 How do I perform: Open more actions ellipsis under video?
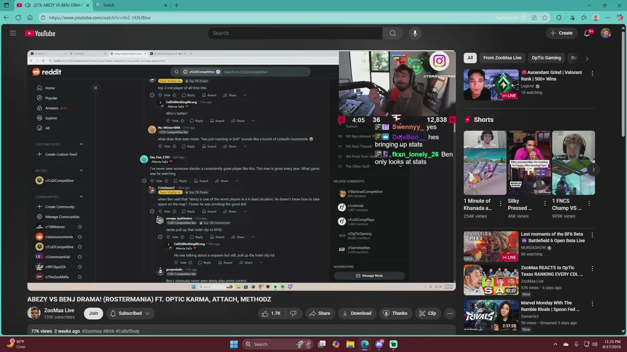[450, 313]
